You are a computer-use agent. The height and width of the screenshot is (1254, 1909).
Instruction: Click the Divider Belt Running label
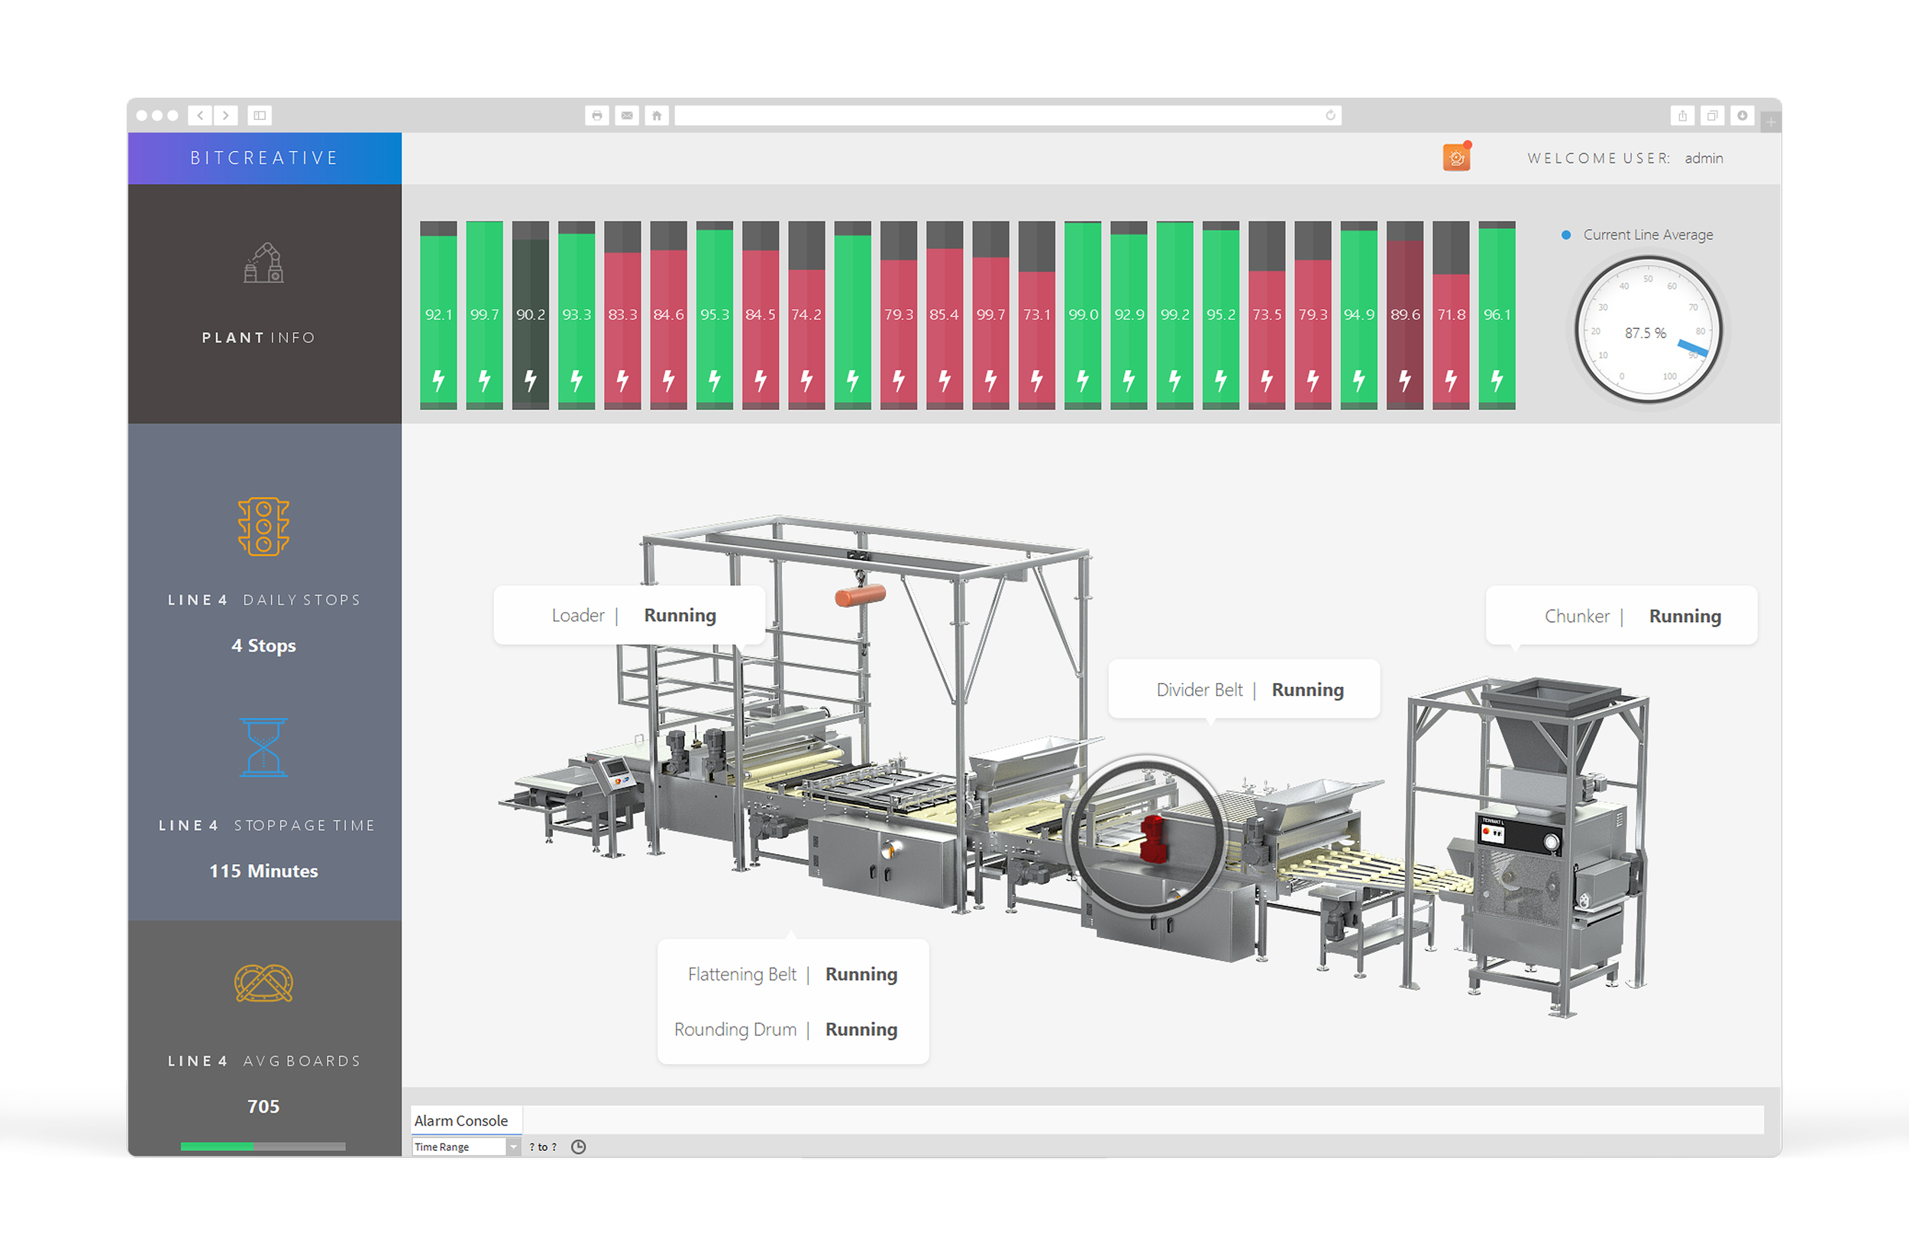(x=1244, y=689)
